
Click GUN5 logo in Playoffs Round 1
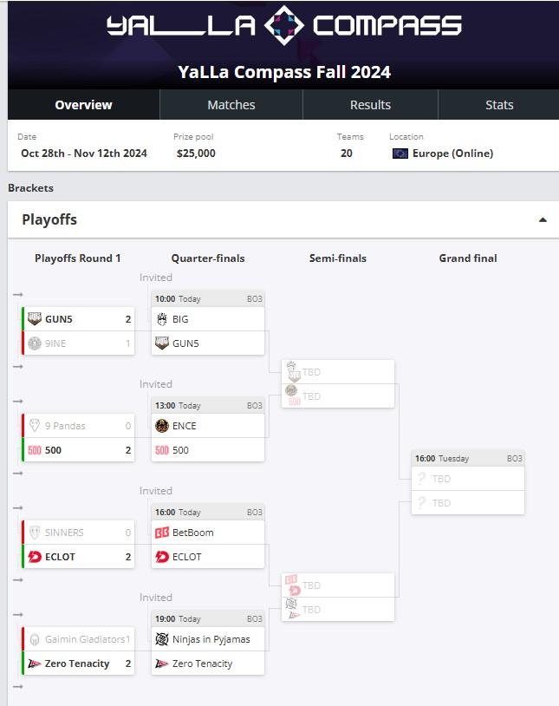pyautogui.click(x=35, y=319)
